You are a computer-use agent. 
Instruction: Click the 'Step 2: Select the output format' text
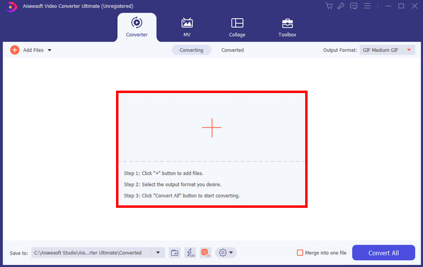click(172, 184)
